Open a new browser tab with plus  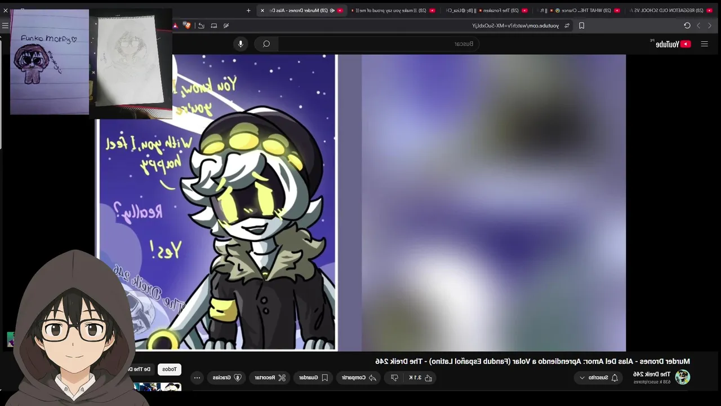[x=248, y=10]
